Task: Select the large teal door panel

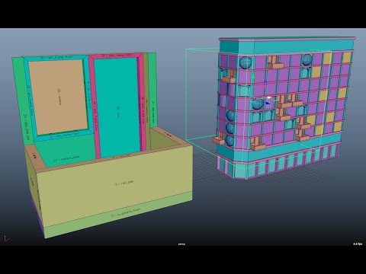Action: pyautogui.click(x=117, y=107)
